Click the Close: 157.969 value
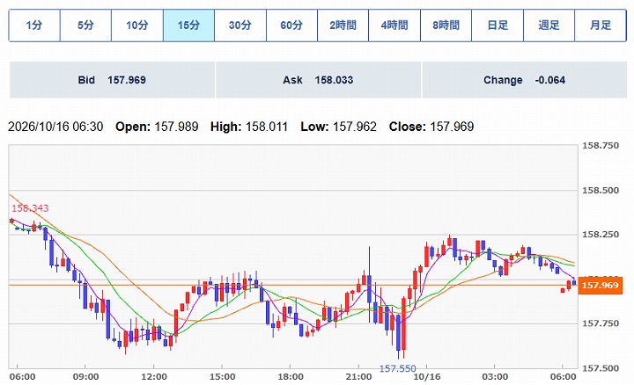 [431, 127]
